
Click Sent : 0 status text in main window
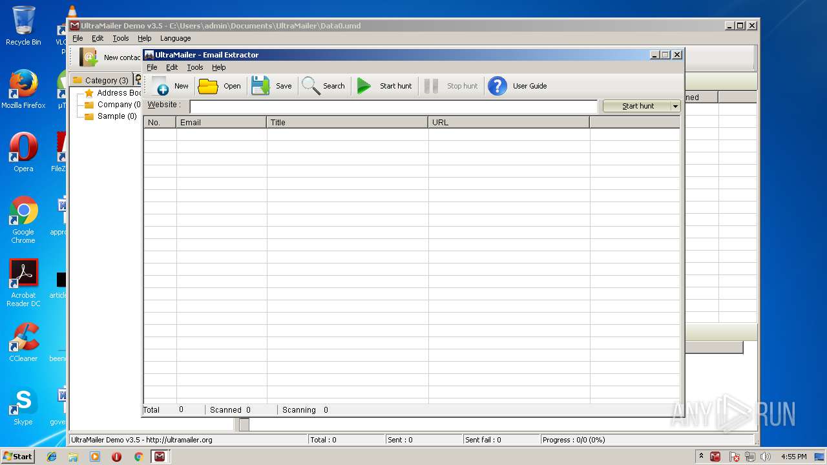pos(400,440)
